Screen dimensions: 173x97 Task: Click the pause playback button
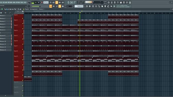(36, 2)
